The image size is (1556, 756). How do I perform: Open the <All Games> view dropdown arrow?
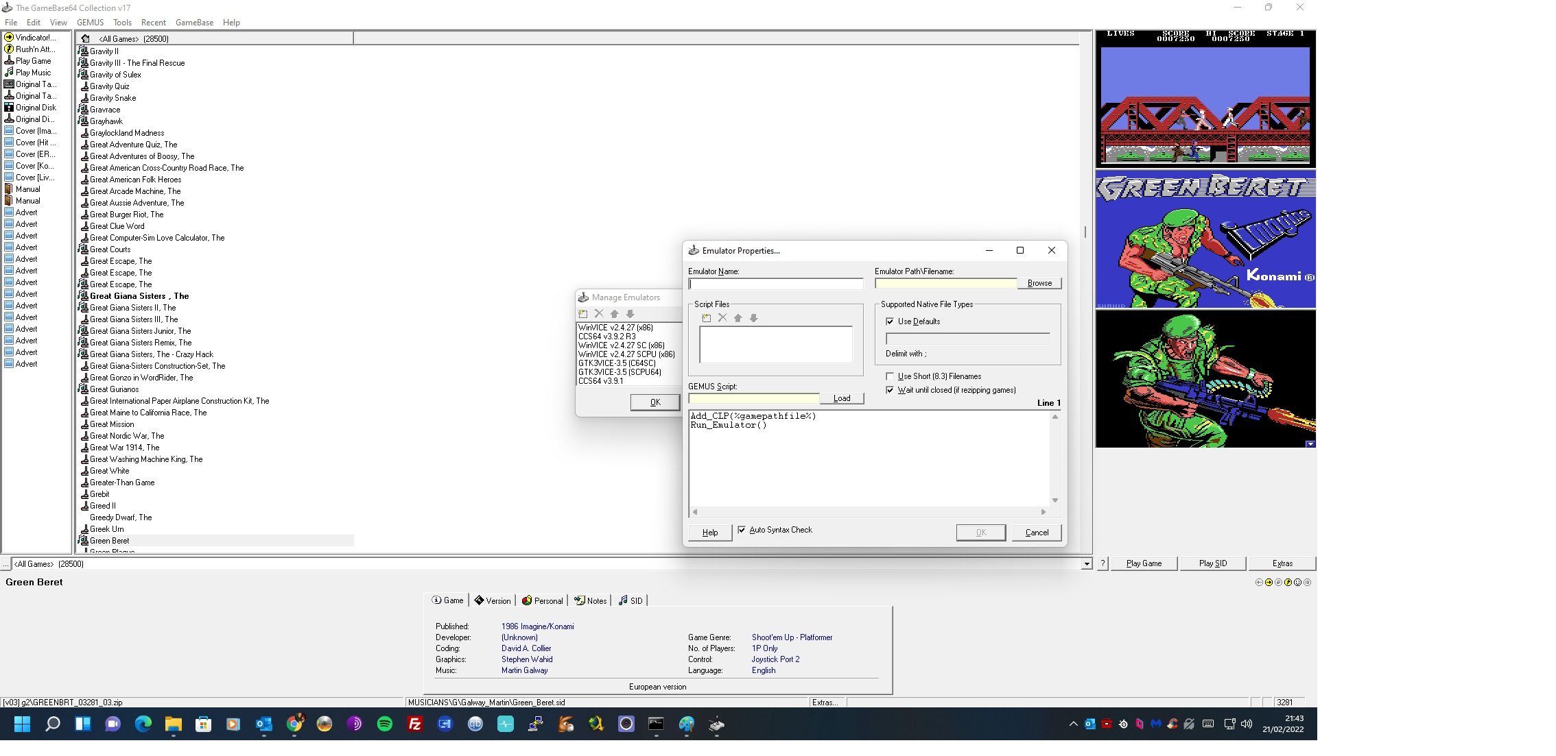pos(1087,564)
